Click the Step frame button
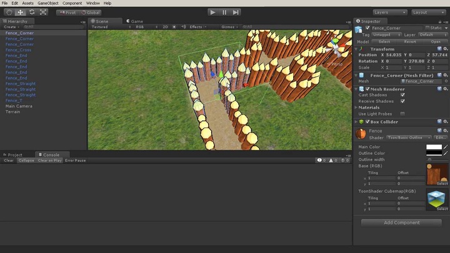This screenshot has height=253, width=450. coord(236,12)
